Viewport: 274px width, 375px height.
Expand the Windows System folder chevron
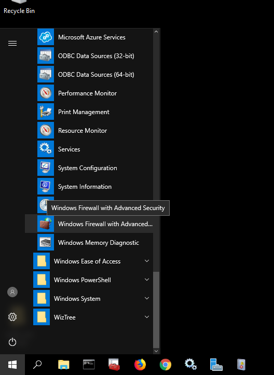pyautogui.click(x=147, y=298)
